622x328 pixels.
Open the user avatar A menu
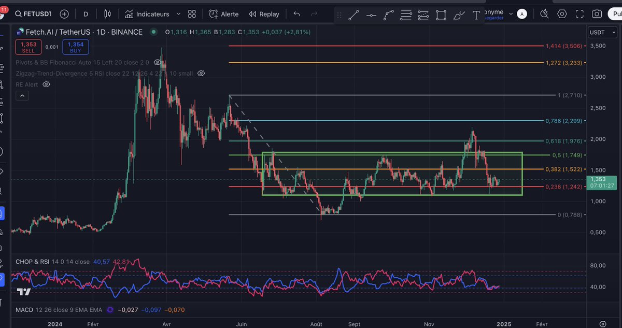[x=523, y=14]
